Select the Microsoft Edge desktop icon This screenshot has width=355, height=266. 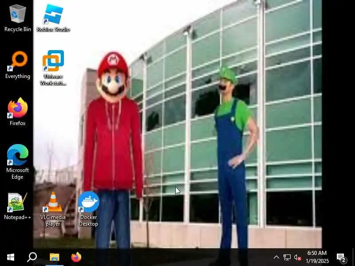click(x=18, y=162)
